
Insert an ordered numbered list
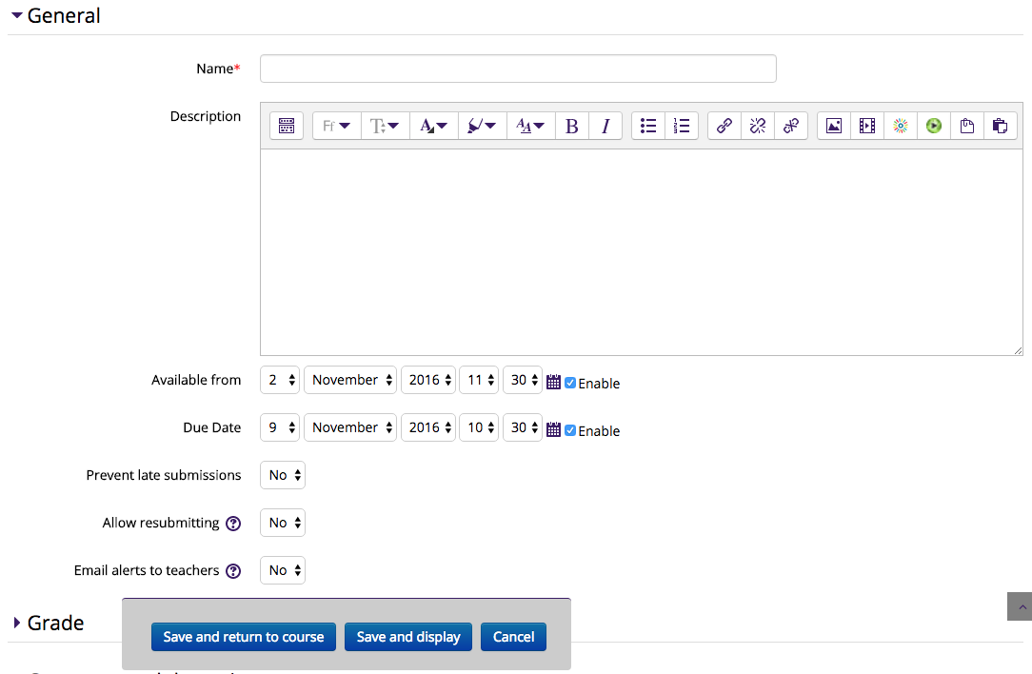coord(682,126)
